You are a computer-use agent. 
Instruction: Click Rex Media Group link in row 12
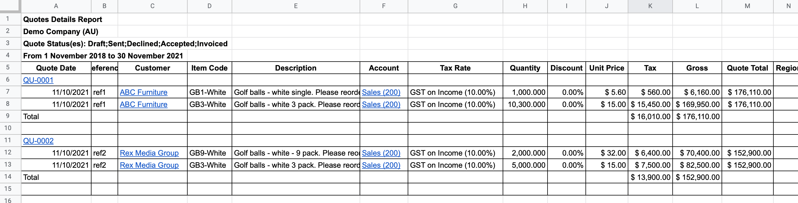(x=149, y=153)
